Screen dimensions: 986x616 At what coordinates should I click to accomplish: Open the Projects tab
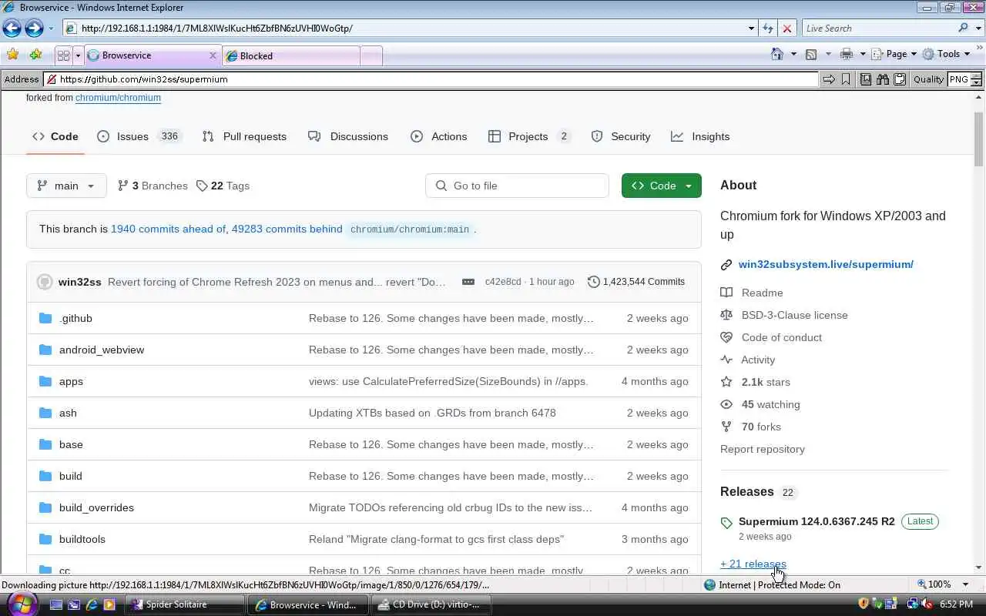(530, 136)
